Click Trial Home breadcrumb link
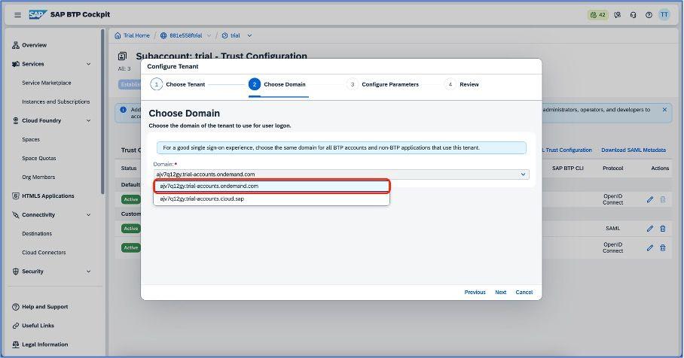Image resolution: width=684 pixels, height=358 pixels. tap(136, 35)
